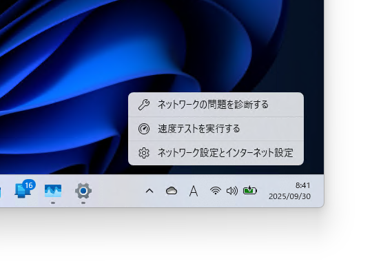Open ネットワーク設定とインターネット設定 entry

pos(216,153)
